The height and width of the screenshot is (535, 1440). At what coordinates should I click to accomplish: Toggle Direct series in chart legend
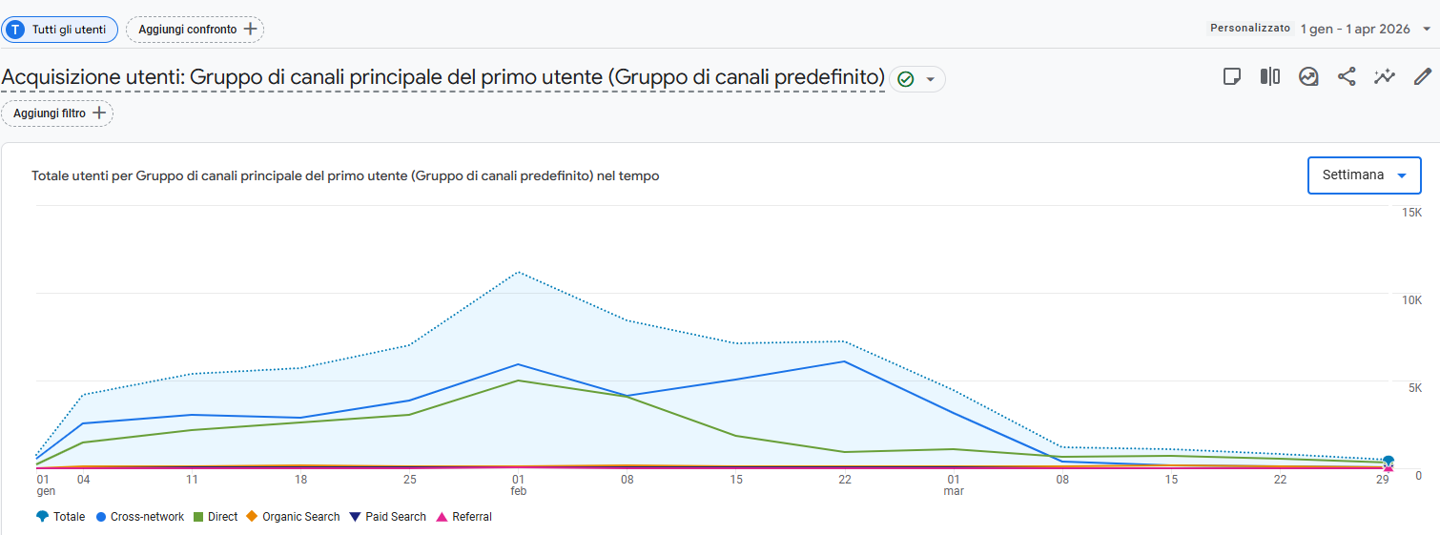(216, 517)
